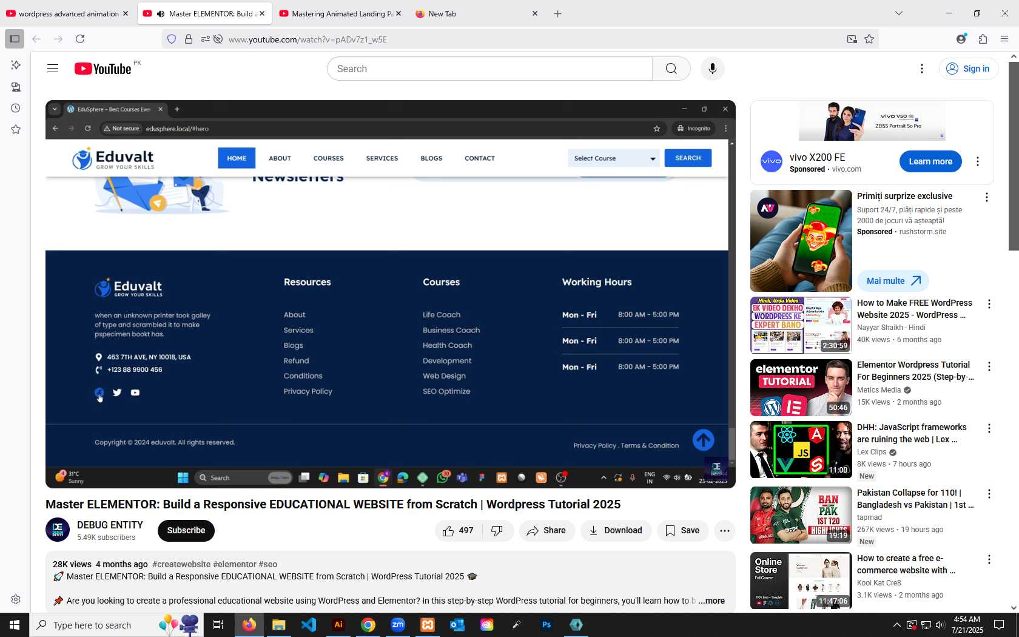Open Adobe Illustrator from taskbar
Screen dimensions: 1019x637
338,625
